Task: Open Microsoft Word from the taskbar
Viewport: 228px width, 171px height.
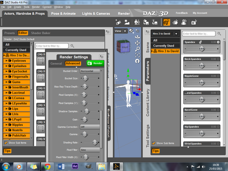Action: pos(61,166)
